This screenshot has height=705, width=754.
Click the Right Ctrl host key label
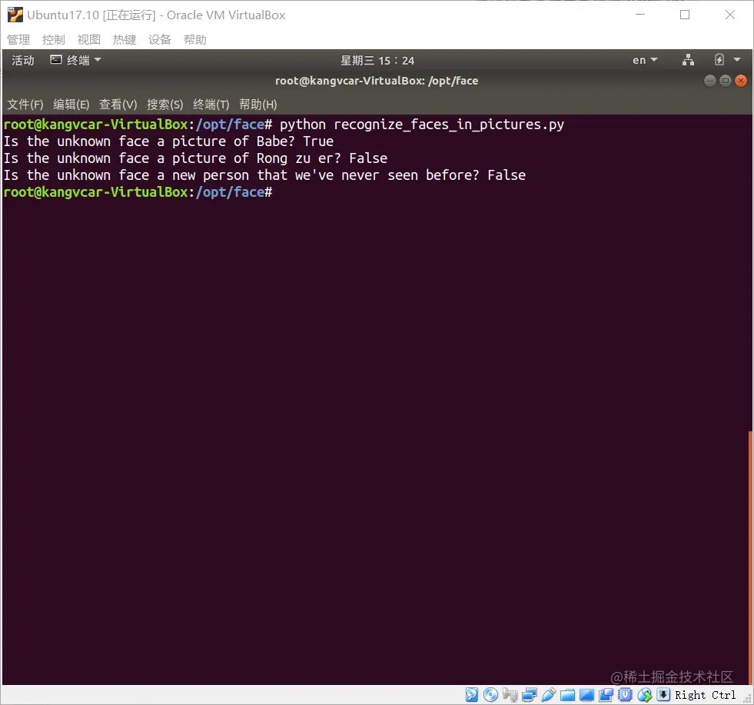(x=705, y=695)
